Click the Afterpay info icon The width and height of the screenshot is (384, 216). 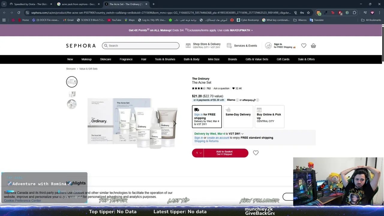coord(257,100)
